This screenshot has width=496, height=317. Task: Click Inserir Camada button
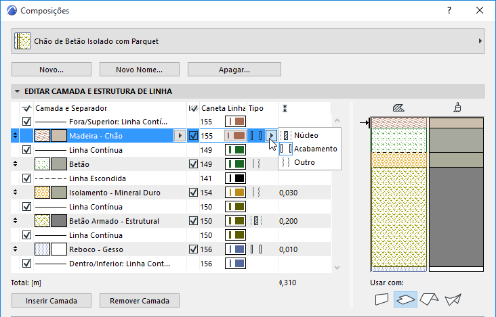[51, 301]
